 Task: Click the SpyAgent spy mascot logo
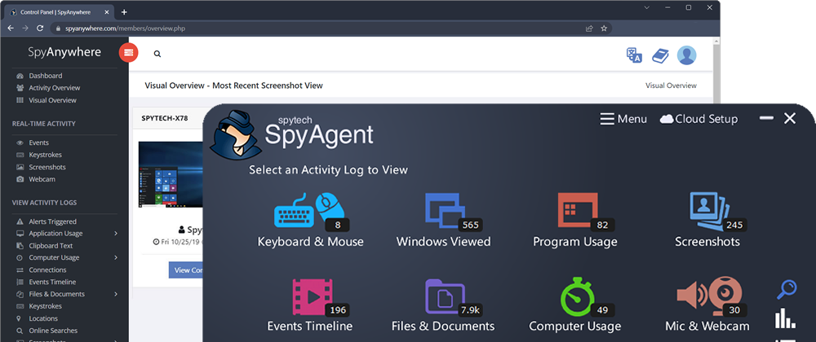(x=235, y=134)
